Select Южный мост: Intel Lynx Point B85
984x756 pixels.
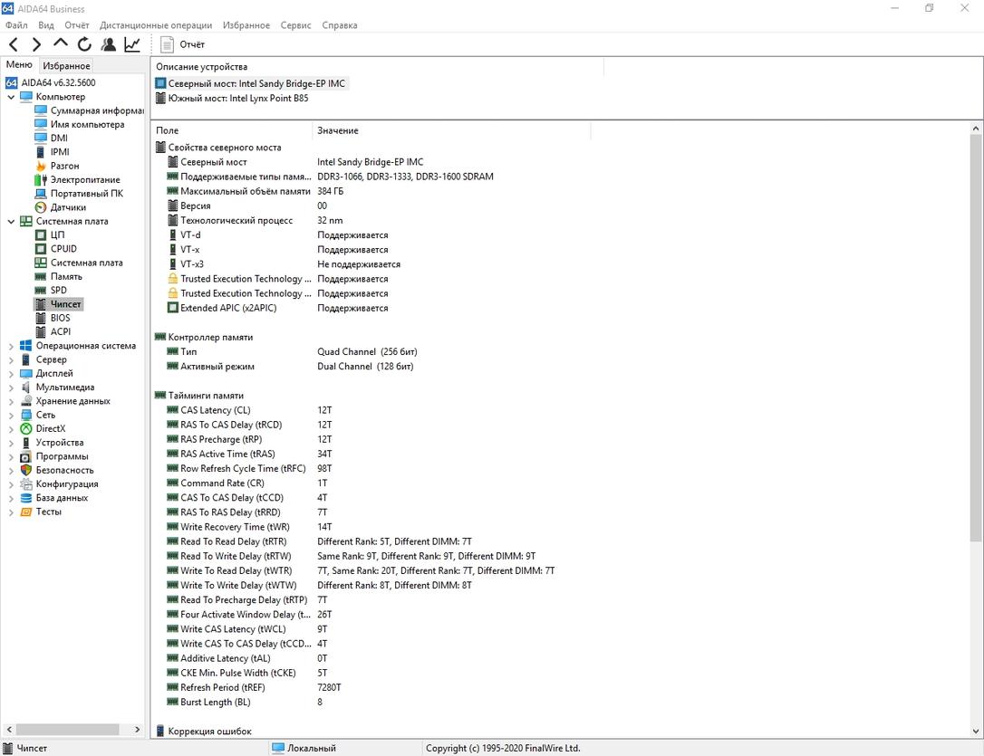[x=232, y=98]
